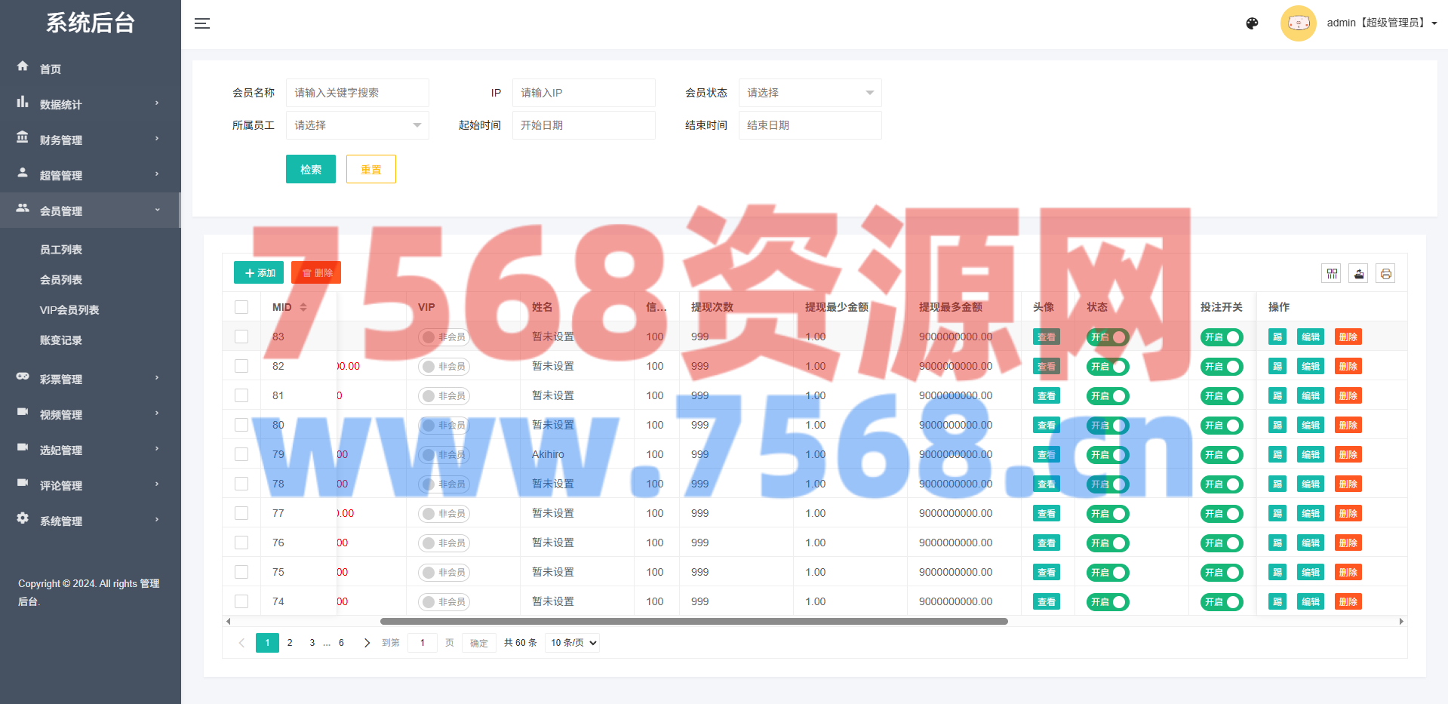1448x704 pixels.
Task: Open the 会员状态 dropdown
Action: pos(810,93)
